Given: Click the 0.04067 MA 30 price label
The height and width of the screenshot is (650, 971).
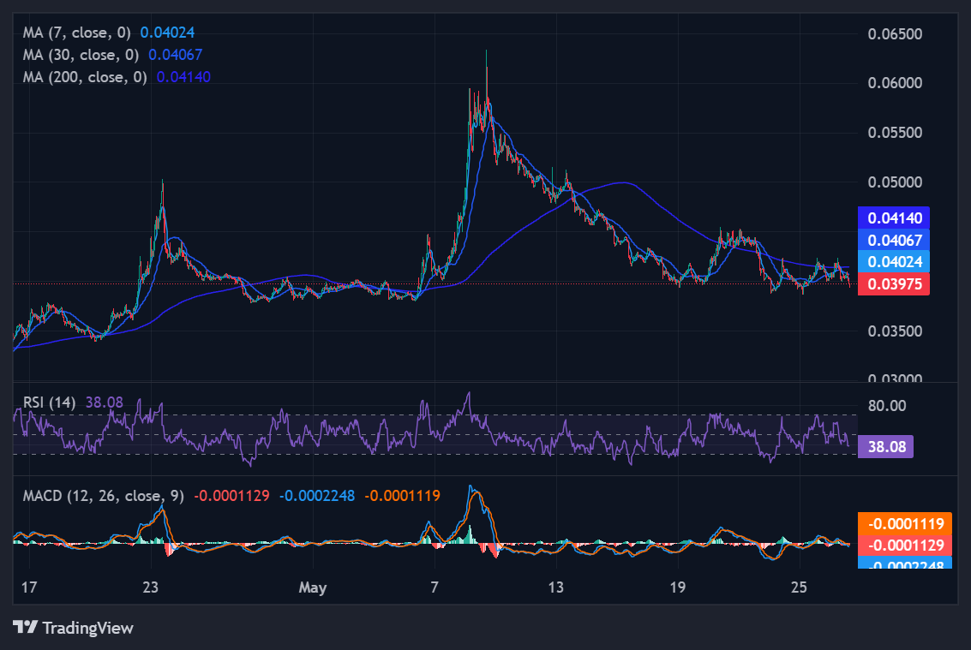Looking at the screenshot, I should pos(894,240).
